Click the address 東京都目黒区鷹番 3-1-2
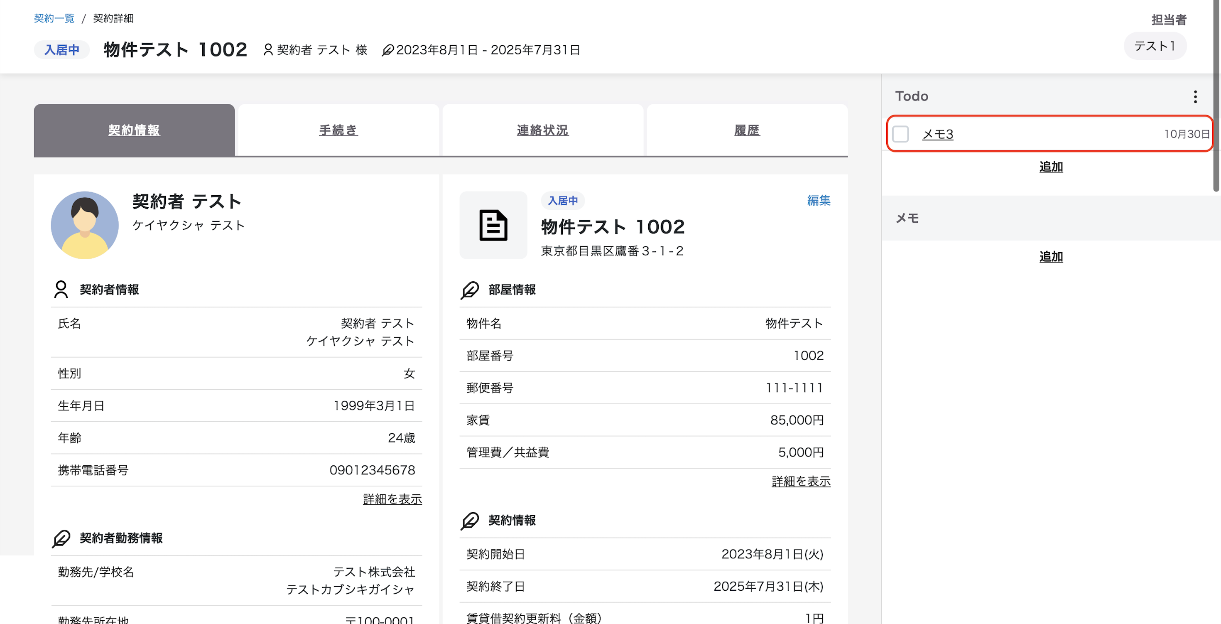The image size is (1221, 624). pyautogui.click(x=612, y=251)
